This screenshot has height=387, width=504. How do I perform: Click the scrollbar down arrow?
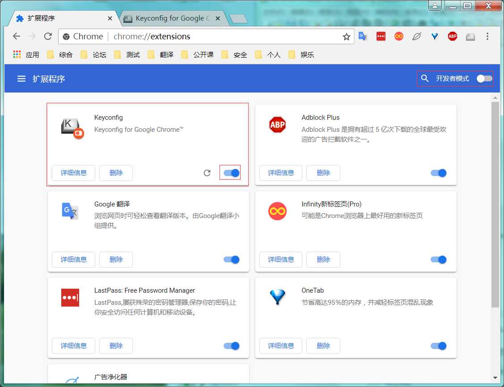pyautogui.click(x=495, y=378)
